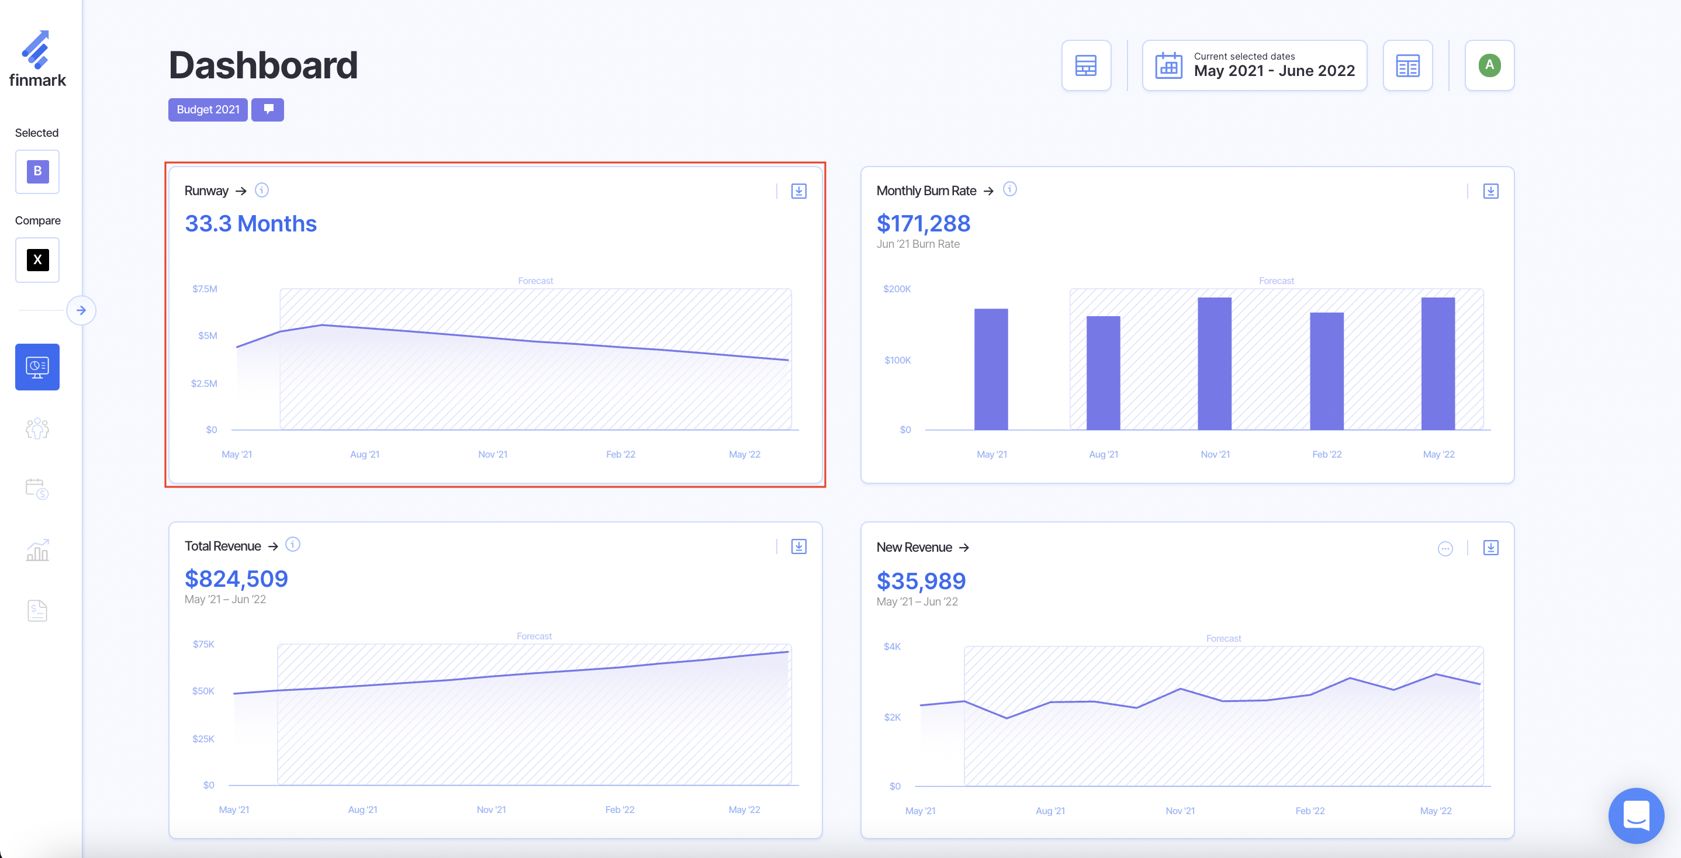
Task: Go to the Dashboard sidebar tab
Action: [x=37, y=366]
